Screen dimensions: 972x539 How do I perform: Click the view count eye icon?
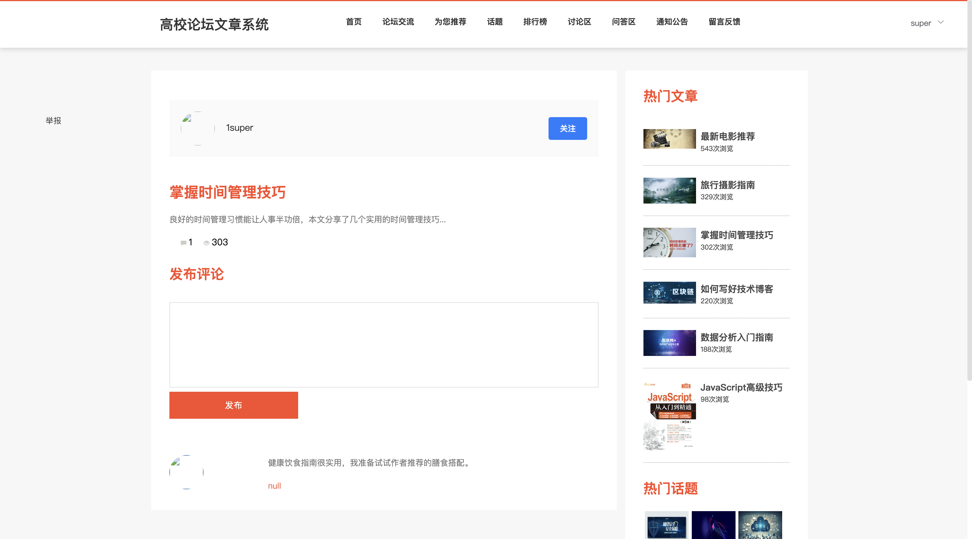[x=206, y=243]
